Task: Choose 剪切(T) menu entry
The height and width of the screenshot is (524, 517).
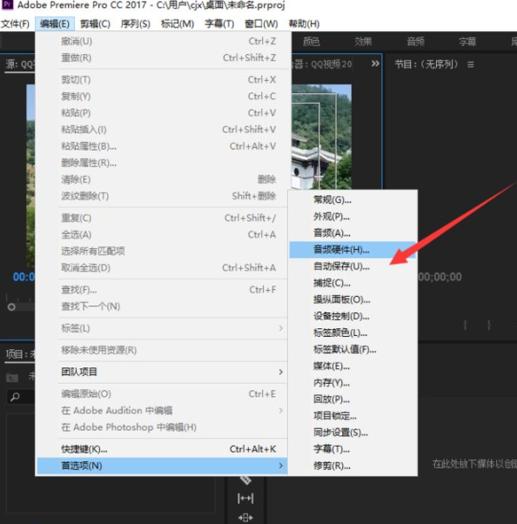Action: click(x=162, y=79)
